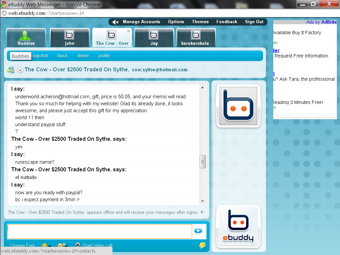This screenshot has width=340, height=255.
Task: Click Change Font
Action: coord(23,245)
